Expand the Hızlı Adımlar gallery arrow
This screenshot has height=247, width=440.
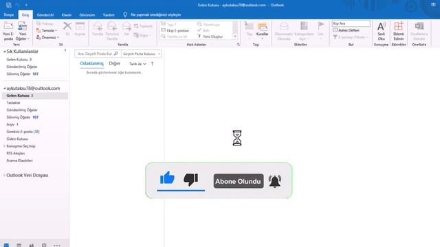point(235,36)
